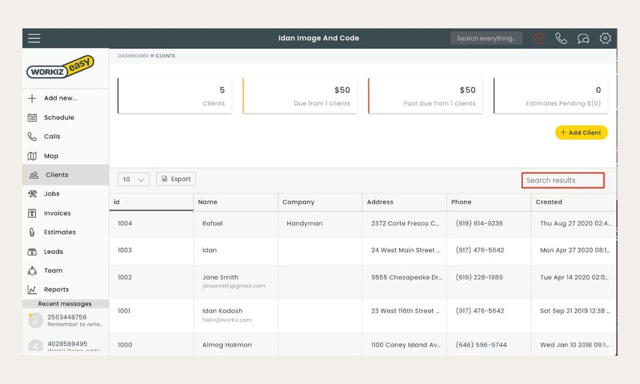Open the $50 Due from 1 clients card
Viewport: 640px width, 384px height.
(300, 96)
